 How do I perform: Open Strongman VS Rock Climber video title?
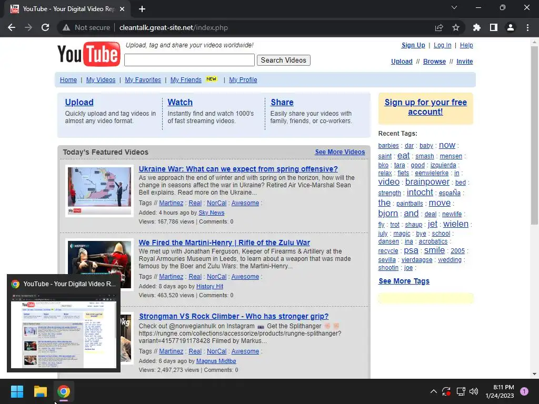(234, 316)
